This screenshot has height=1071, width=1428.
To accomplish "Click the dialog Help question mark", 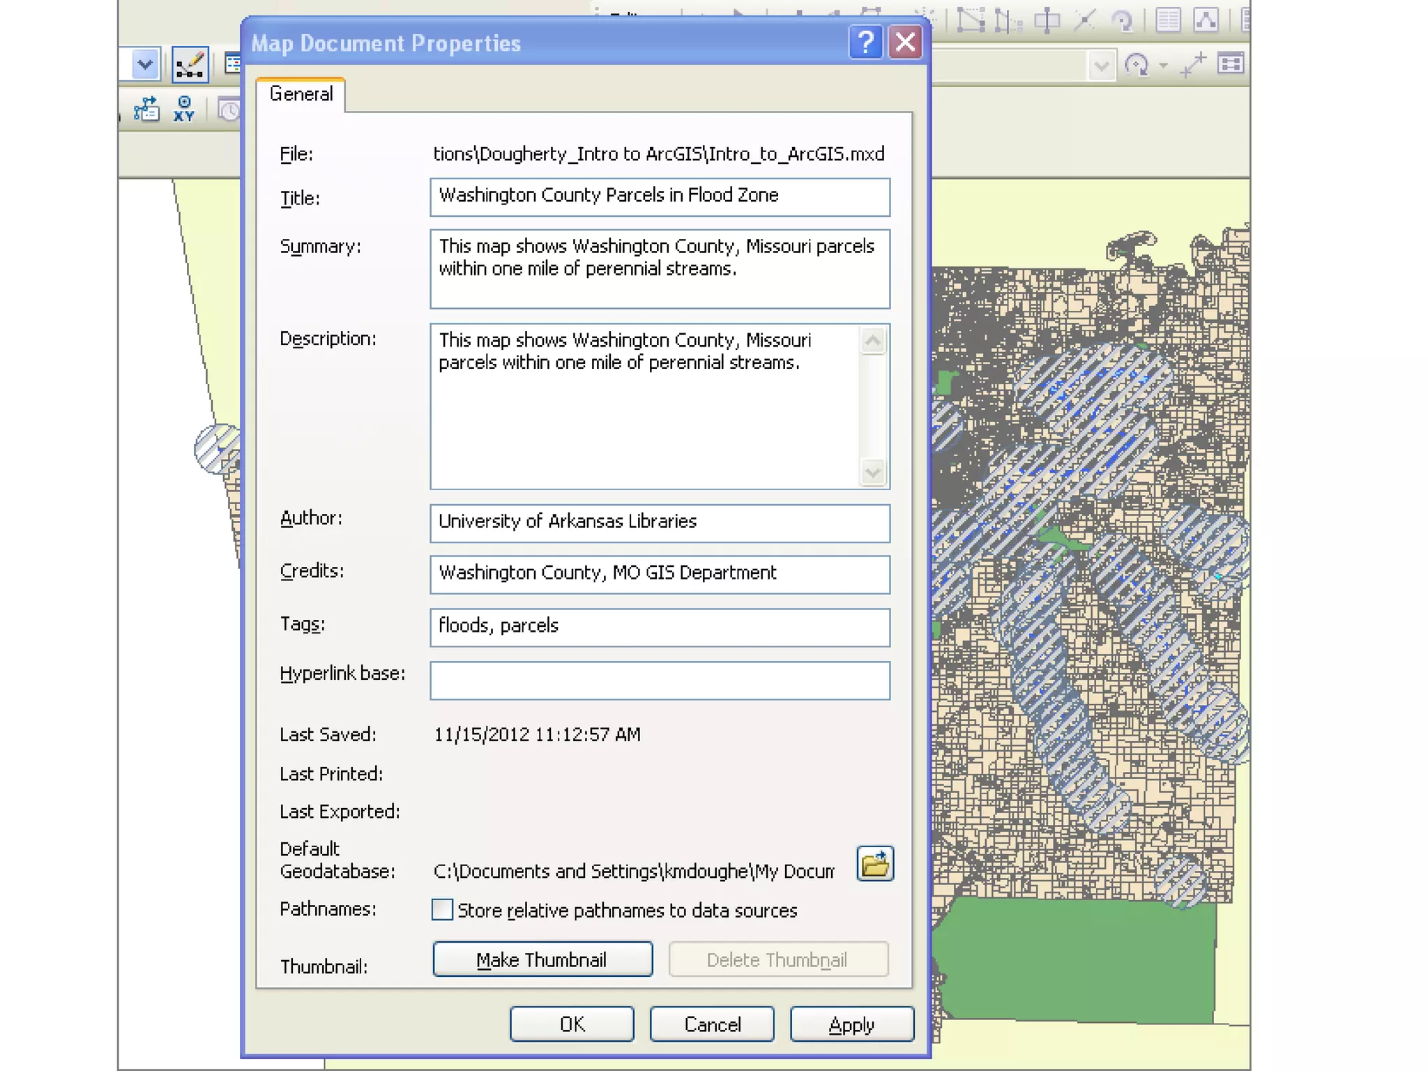I will (x=865, y=43).
